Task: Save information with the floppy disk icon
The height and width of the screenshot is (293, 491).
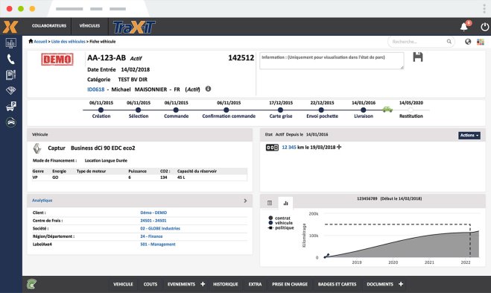Action: (418, 57)
